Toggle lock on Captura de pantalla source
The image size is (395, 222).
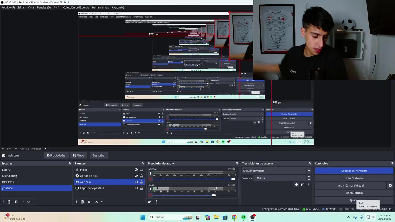click(x=141, y=188)
